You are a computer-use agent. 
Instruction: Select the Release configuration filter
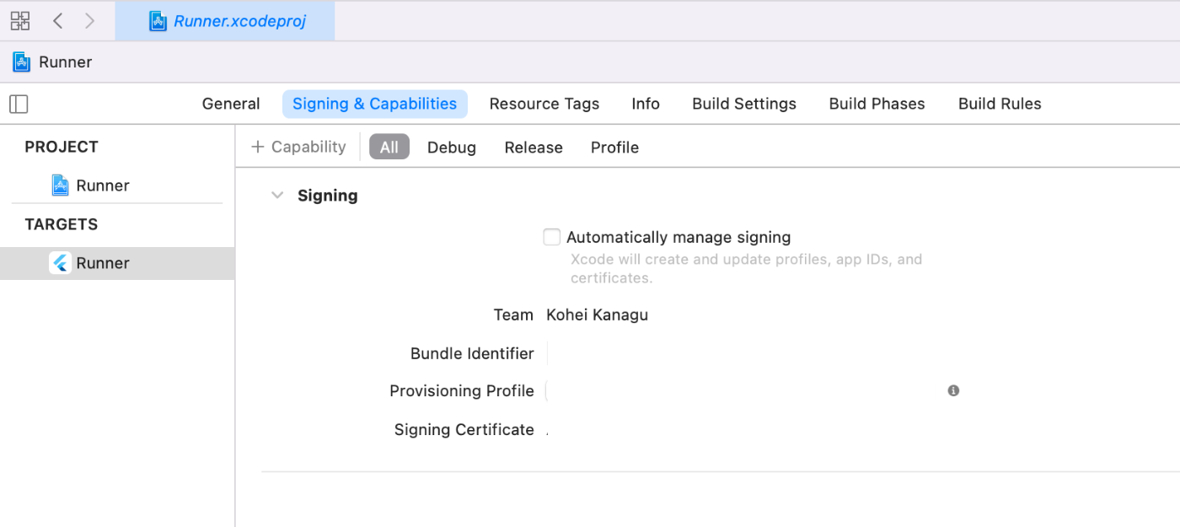click(x=534, y=148)
